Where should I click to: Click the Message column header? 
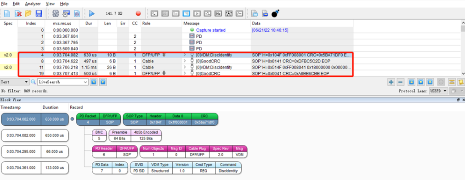[x=216, y=23]
